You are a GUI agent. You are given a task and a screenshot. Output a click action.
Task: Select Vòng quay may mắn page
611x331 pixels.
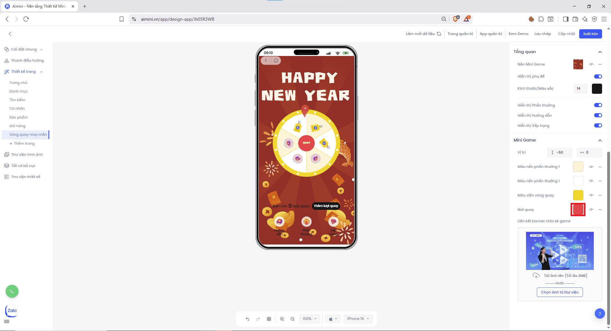[x=28, y=134]
